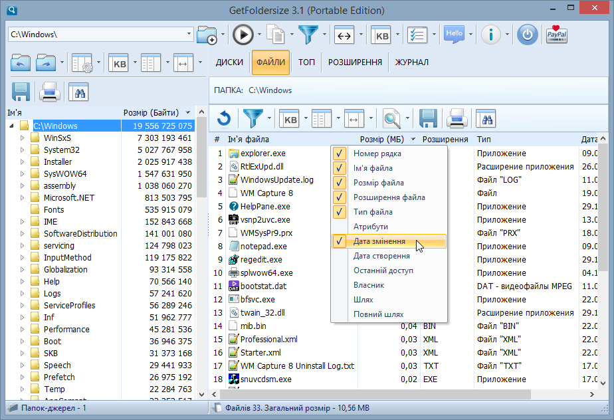
Task: Toggle the Дата змінення column
Action: point(389,241)
